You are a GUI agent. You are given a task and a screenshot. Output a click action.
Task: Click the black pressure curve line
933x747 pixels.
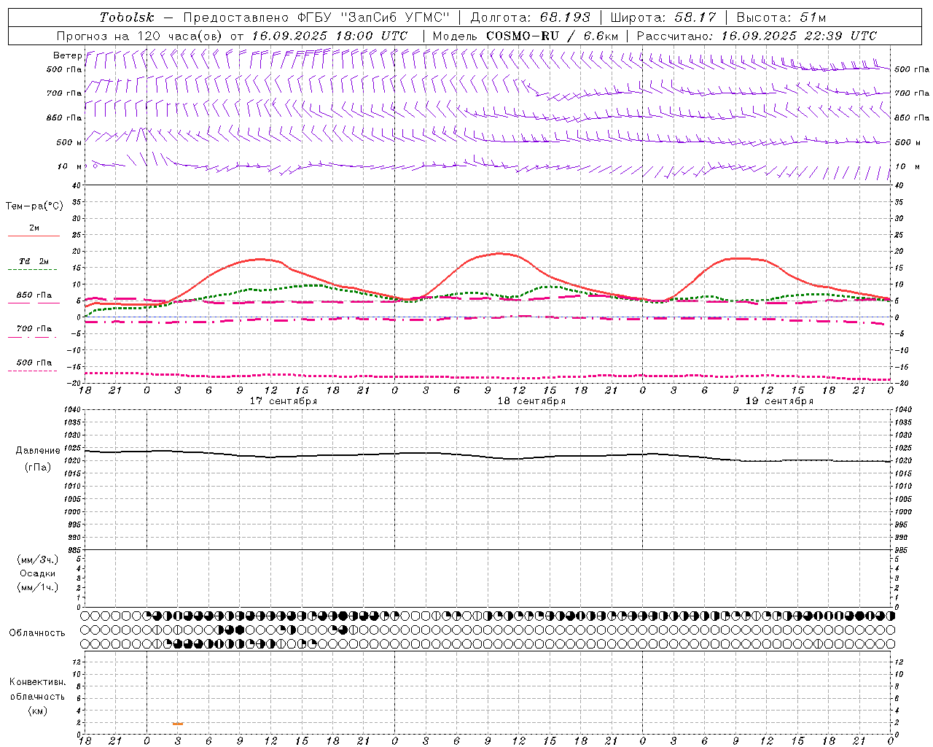pos(487,457)
